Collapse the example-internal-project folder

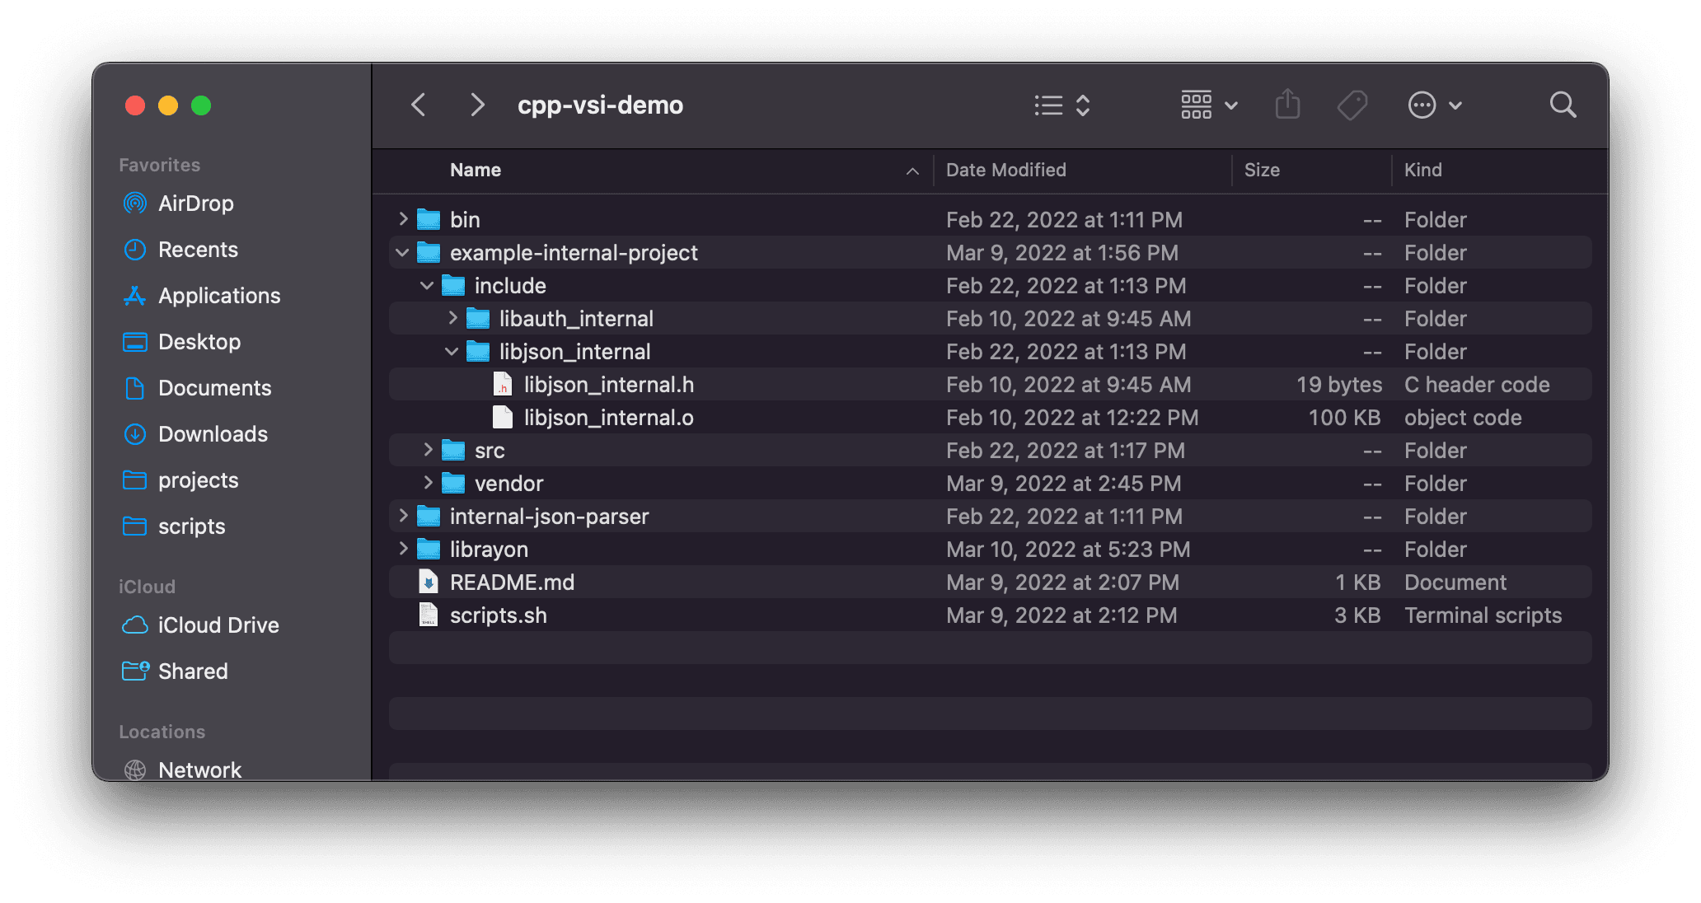click(x=401, y=252)
